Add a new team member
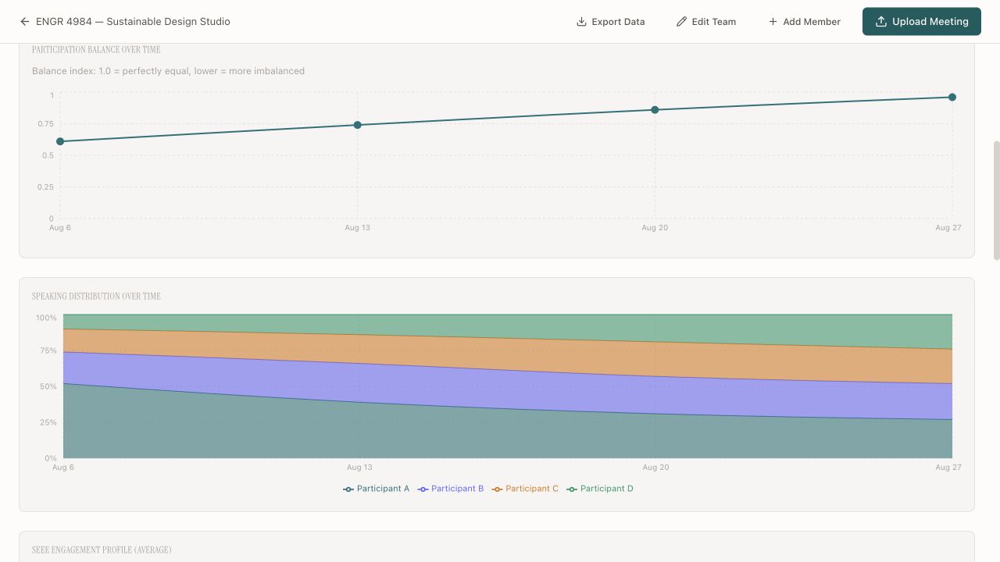This screenshot has width=1000, height=562. [x=804, y=22]
